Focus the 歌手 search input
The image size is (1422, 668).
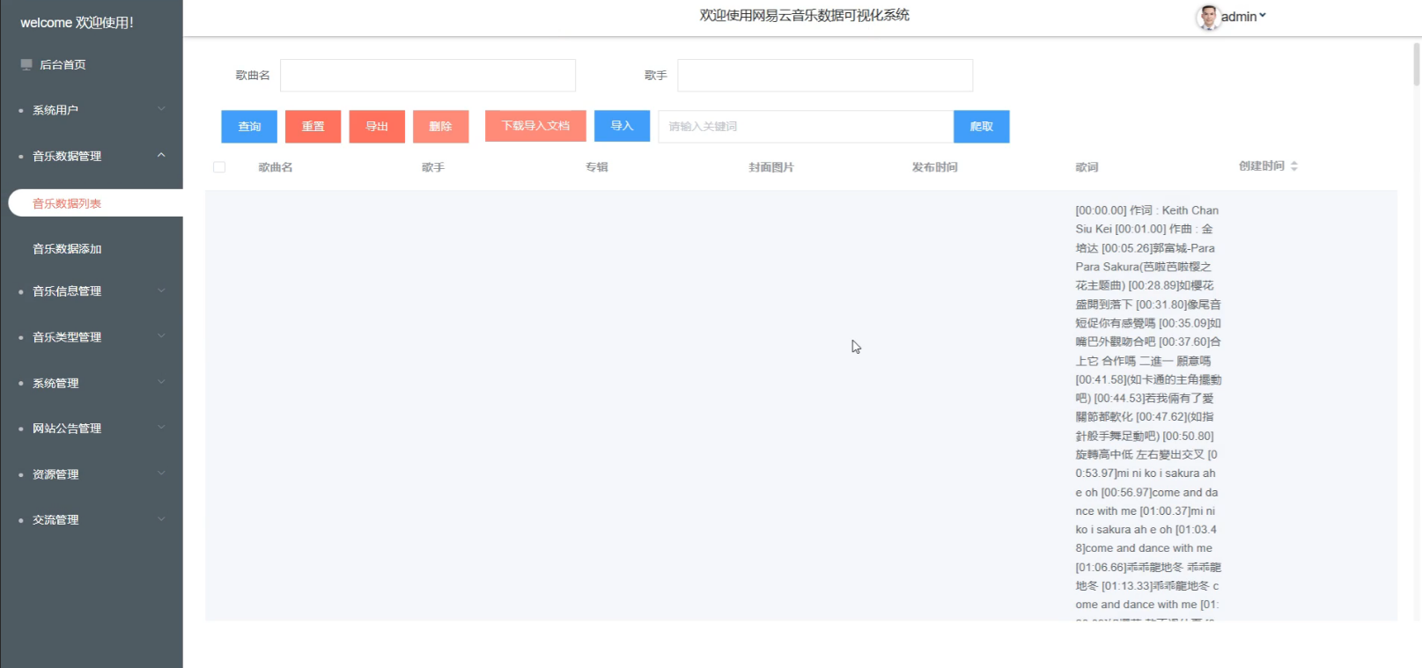825,76
